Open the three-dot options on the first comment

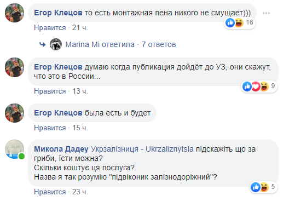tap(266, 13)
